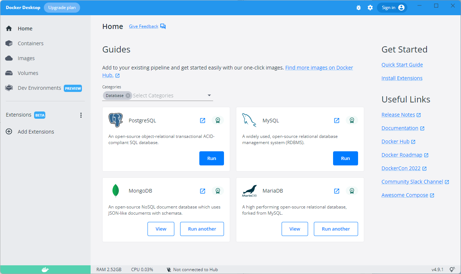
Task: Open MariaDB external link icon
Action: click(337, 191)
